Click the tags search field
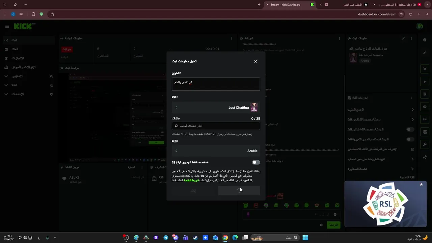This screenshot has height=243, width=432. point(216,126)
